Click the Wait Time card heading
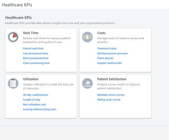 pos(30,33)
